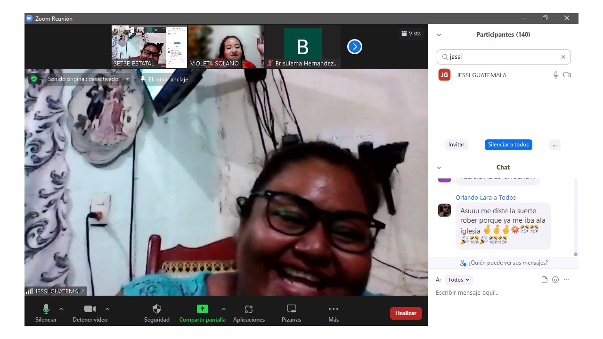Open the Todos recipient dropdown
603x339 pixels.
pyautogui.click(x=459, y=280)
